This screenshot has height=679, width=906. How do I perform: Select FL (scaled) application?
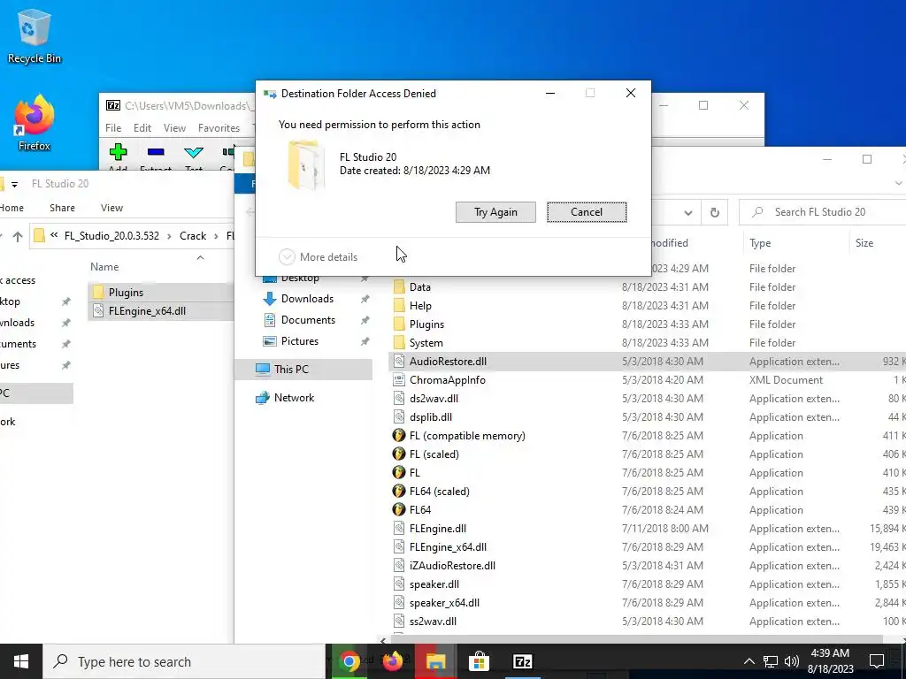(434, 454)
